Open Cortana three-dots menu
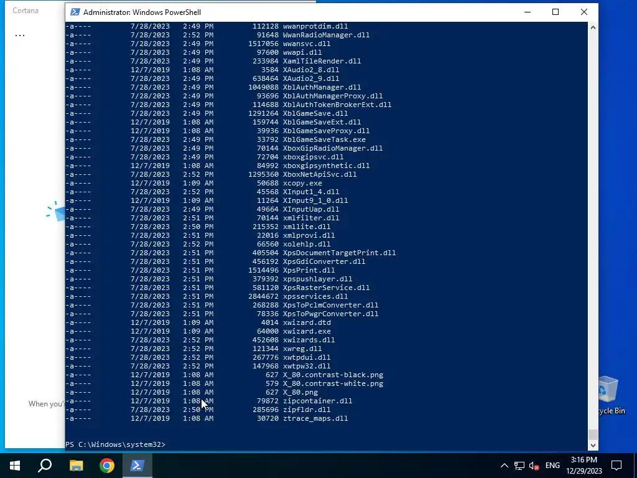 click(x=20, y=35)
